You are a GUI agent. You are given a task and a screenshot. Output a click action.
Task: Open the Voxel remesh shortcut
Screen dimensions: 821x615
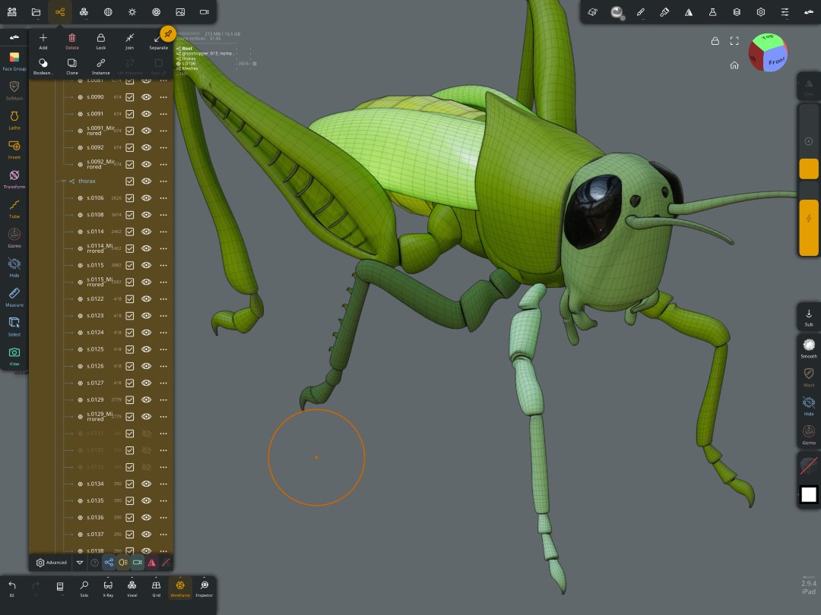tap(132, 588)
